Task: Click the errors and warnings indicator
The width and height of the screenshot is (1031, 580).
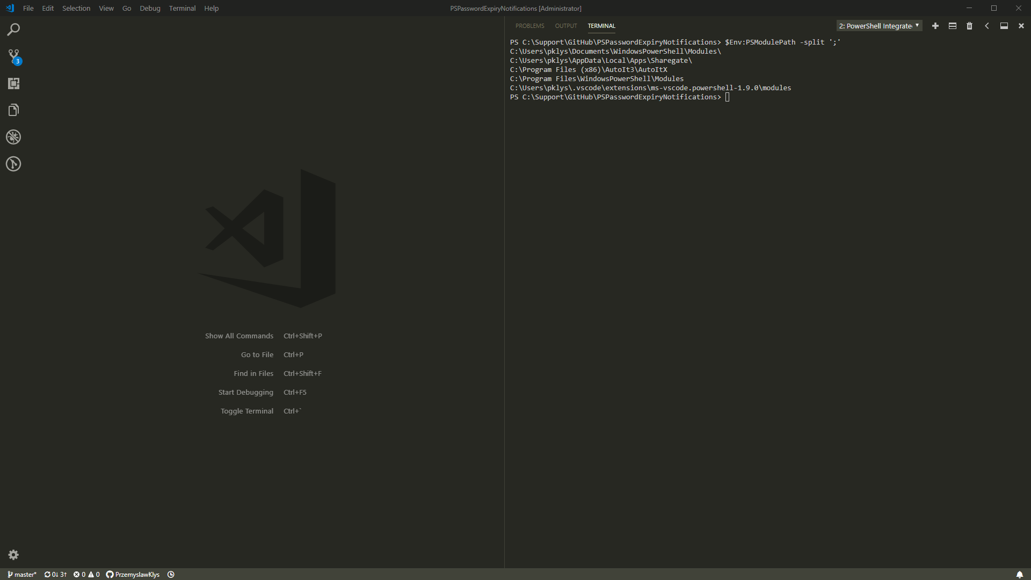Action: point(86,574)
